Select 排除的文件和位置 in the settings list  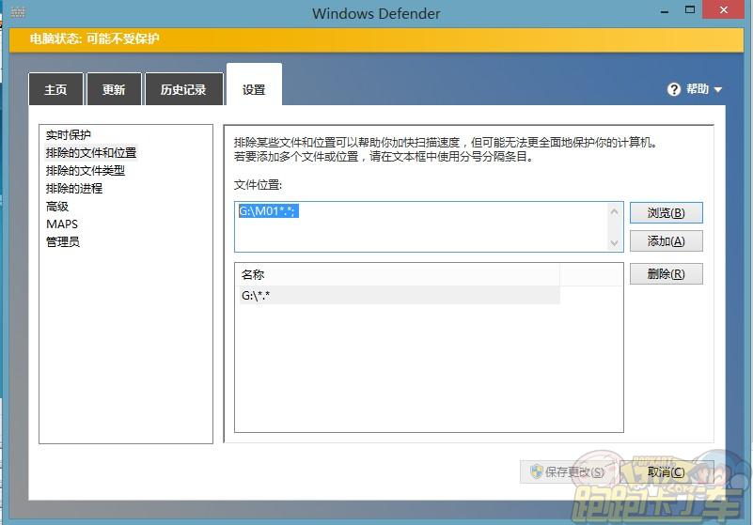pyautogui.click(x=91, y=152)
